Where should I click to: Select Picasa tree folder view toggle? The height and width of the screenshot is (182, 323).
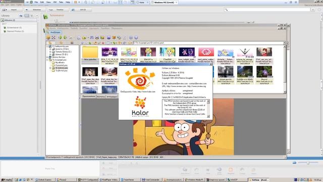32,16
